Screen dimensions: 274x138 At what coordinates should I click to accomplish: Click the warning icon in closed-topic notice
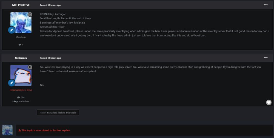tap(20, 130)
